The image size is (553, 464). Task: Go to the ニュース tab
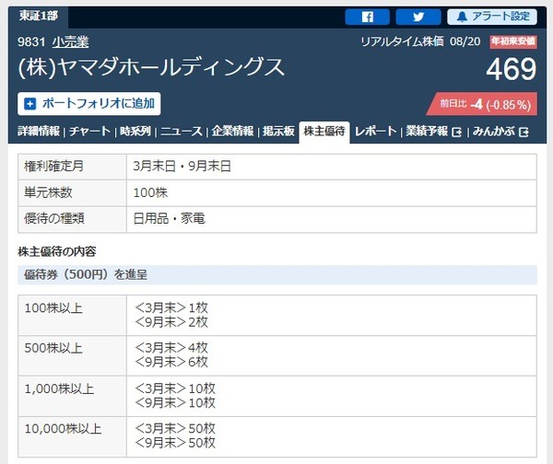[x=182, y=131]
